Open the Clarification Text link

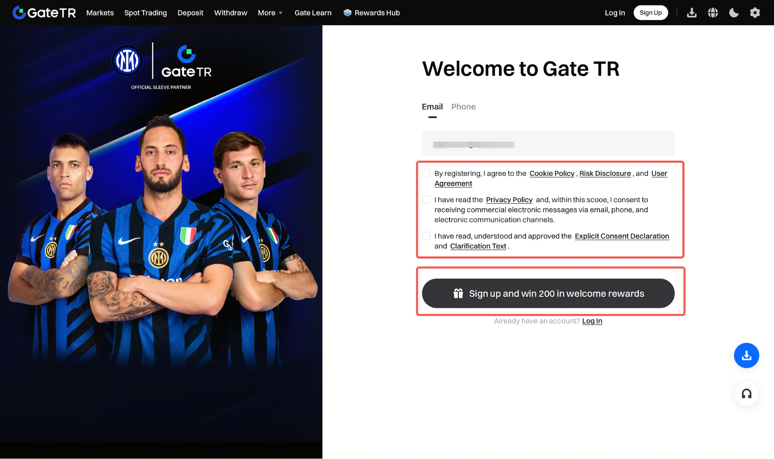point(478,246)
